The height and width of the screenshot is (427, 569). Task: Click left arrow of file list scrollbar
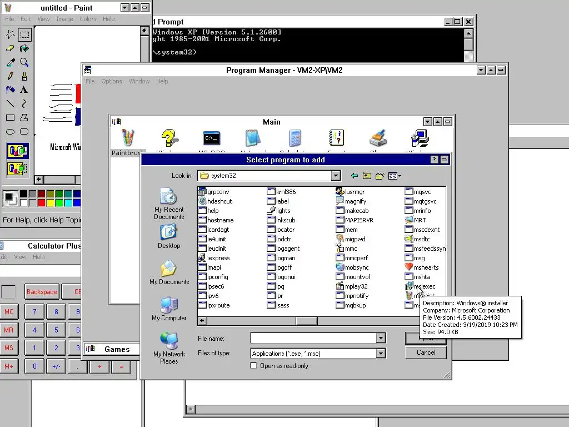(x=202, y=321)
